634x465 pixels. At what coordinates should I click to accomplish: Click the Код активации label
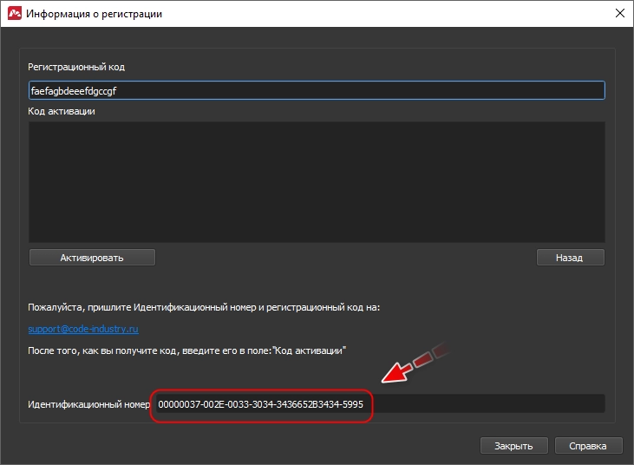tap(62, 111)
